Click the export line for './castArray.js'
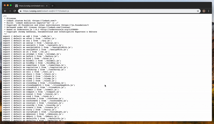Viewport: 214px width, 124px height. click(x=35, y=69)
